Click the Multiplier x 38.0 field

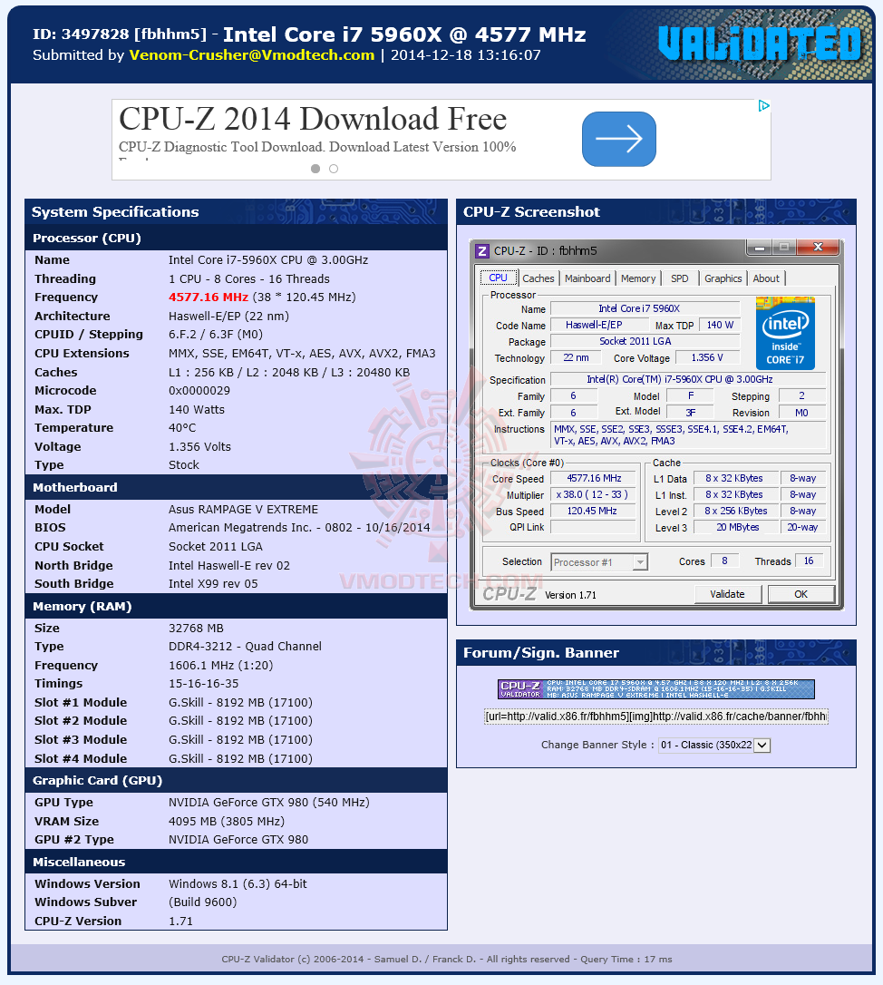(x=594, y=495)
